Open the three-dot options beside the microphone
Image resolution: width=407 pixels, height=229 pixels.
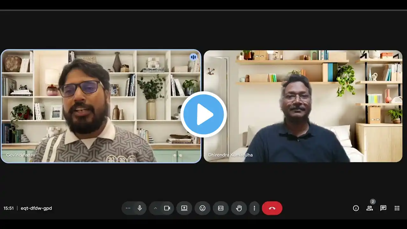coord(128,208)
